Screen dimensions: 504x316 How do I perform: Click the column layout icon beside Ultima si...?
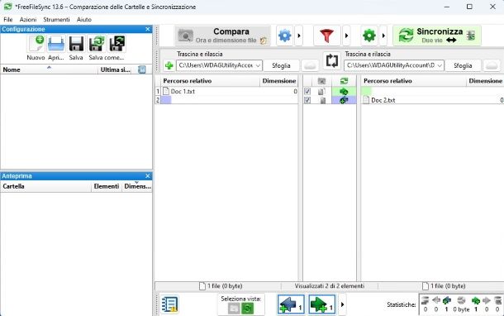142,69
